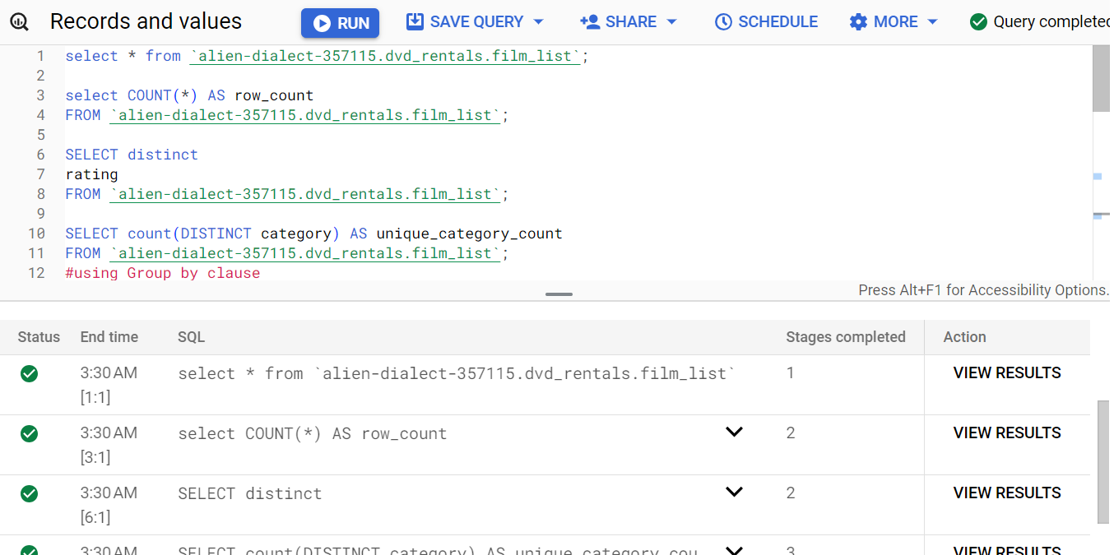Click the [6:1] line reference
This screenshot has height=555, width=1114.
pos(95,518)
